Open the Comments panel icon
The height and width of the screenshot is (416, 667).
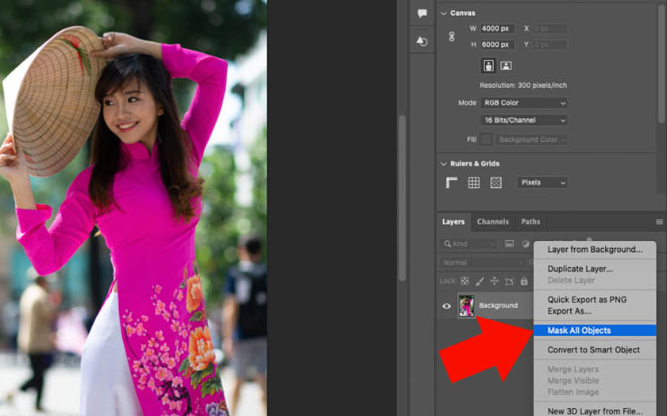422,13
